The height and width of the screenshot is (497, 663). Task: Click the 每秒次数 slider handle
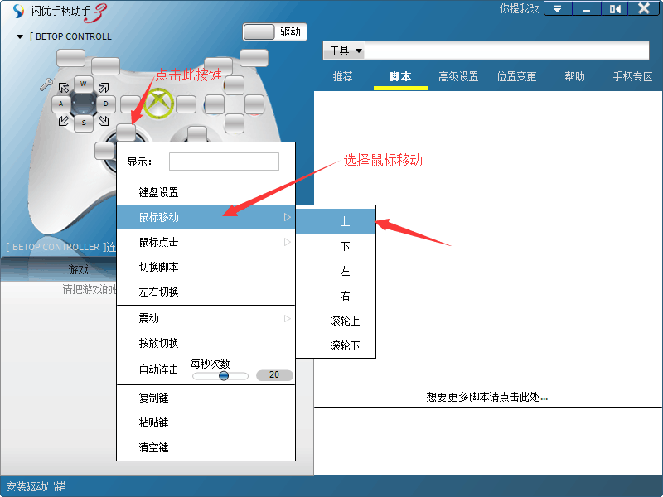tap(224, 376)
